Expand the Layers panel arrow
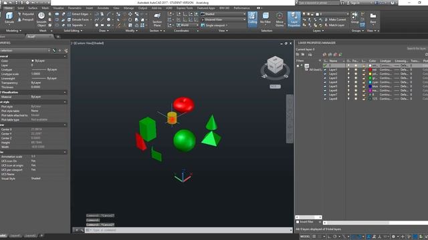This screenshot has width=428, height=240. tap(323, 31)
